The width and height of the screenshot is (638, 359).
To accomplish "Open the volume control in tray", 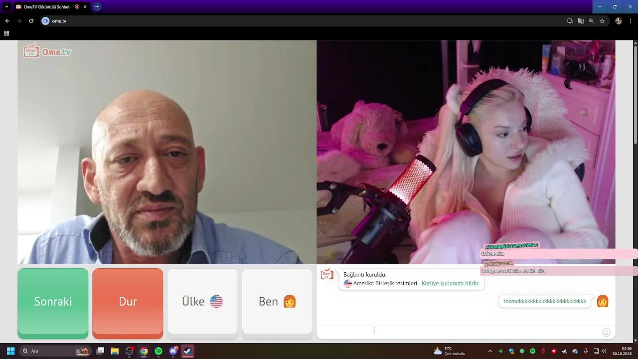I will 604,351.
